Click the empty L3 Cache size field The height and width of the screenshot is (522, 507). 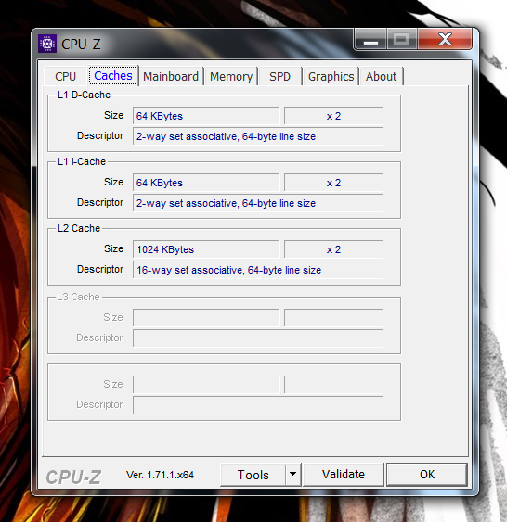206,318
